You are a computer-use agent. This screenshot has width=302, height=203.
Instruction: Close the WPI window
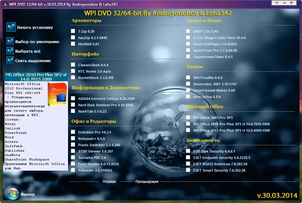tap(292, 3)
